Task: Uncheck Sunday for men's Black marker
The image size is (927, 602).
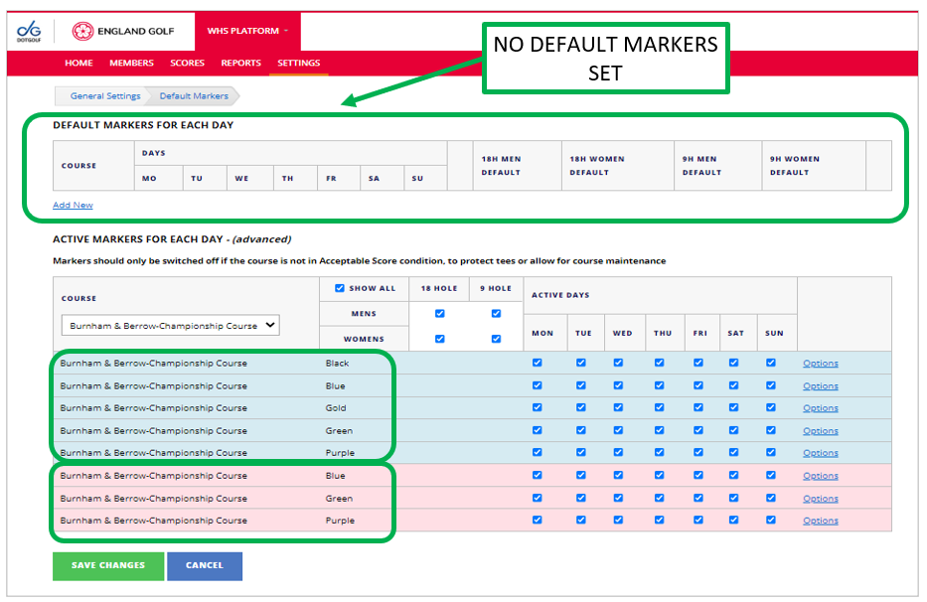Action: (771, 363)
